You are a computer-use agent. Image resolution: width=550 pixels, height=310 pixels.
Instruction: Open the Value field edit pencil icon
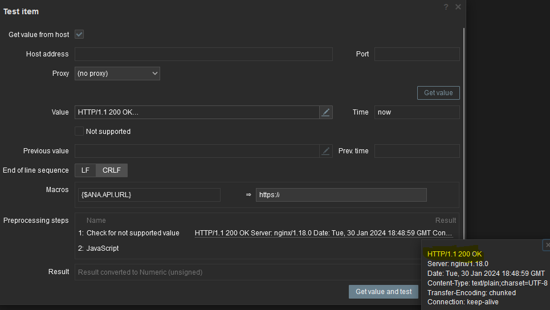tap(325, 112)
